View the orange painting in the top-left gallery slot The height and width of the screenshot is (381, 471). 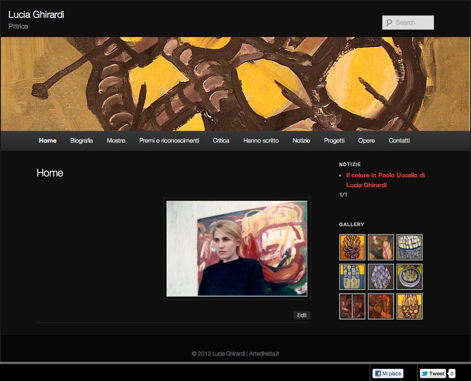point(352,247)
